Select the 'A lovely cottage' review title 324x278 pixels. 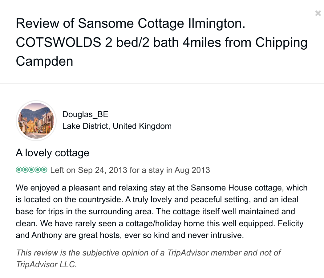pos(53,153)
